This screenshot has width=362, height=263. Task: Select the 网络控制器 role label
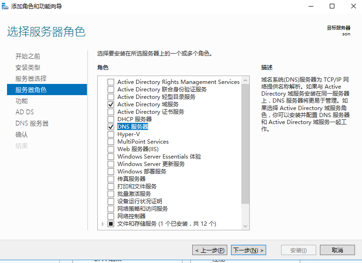[x=131, y=216]
